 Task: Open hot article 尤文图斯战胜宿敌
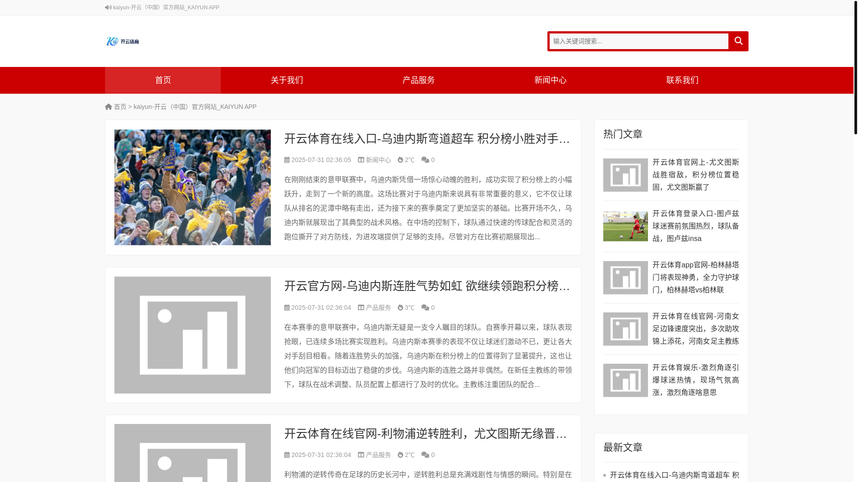pos(696,175)
